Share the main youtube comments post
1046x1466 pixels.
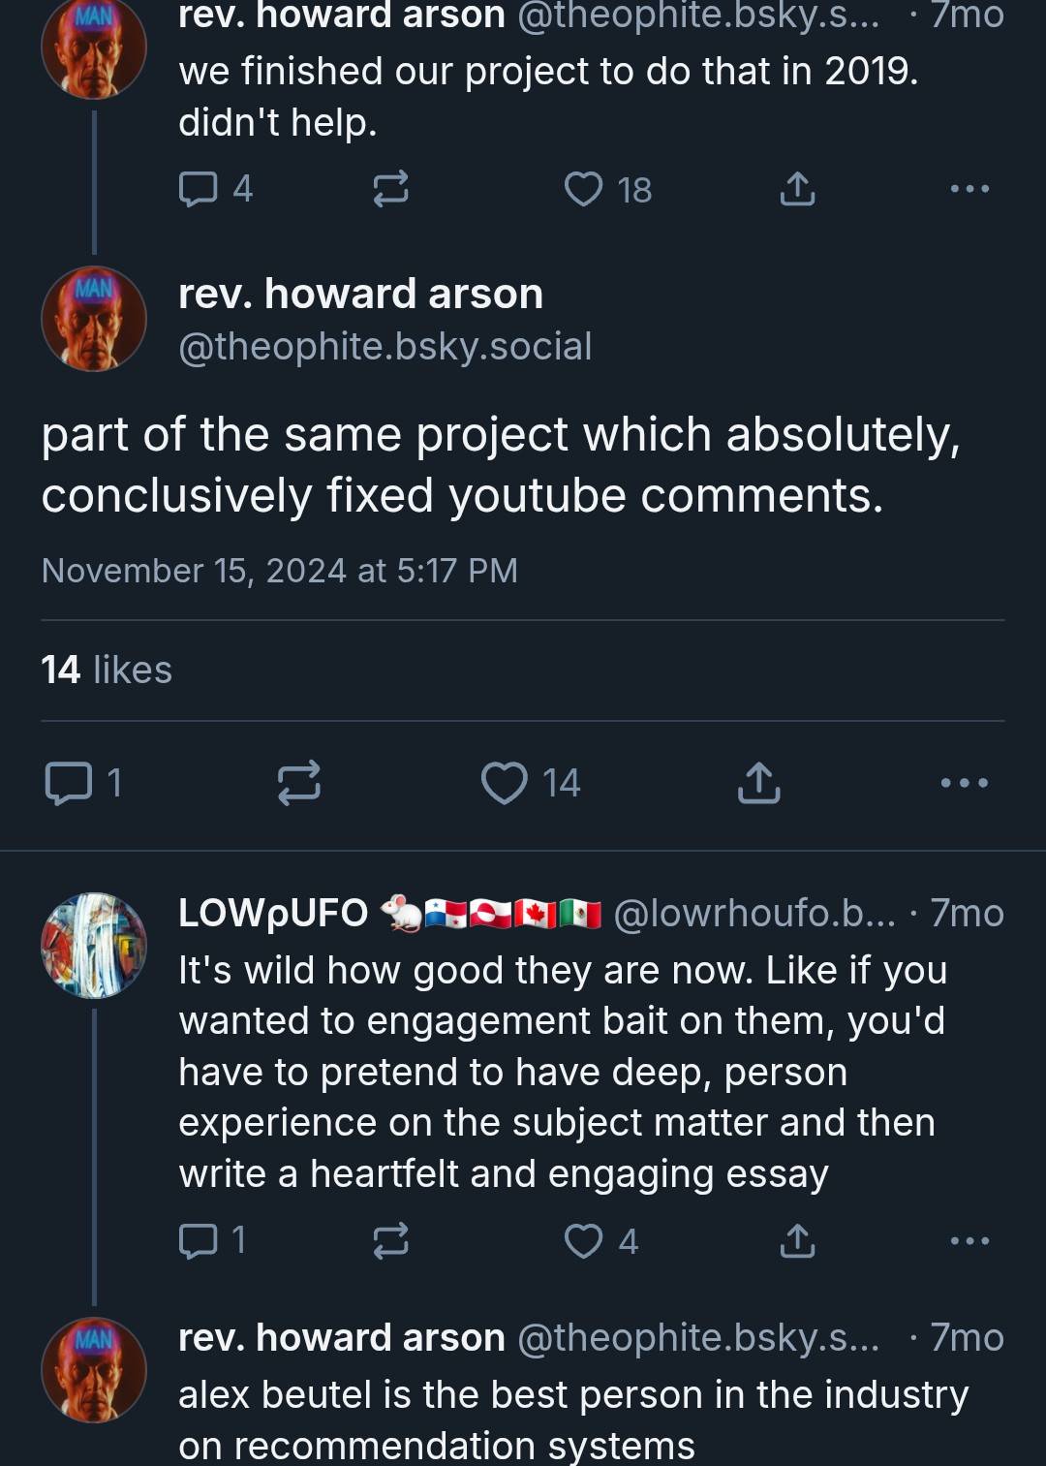(758, 783)
